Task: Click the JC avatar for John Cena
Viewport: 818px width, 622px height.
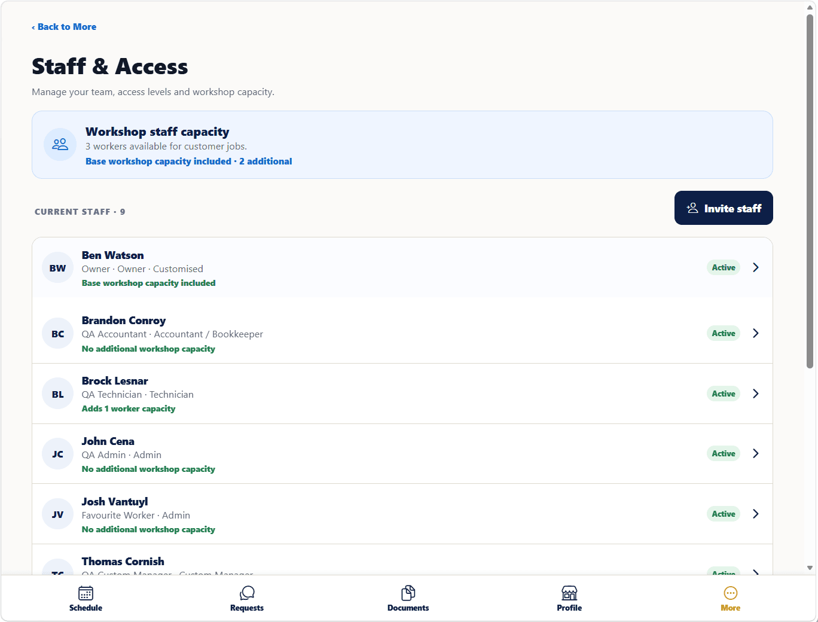Action: coord(58,454)
